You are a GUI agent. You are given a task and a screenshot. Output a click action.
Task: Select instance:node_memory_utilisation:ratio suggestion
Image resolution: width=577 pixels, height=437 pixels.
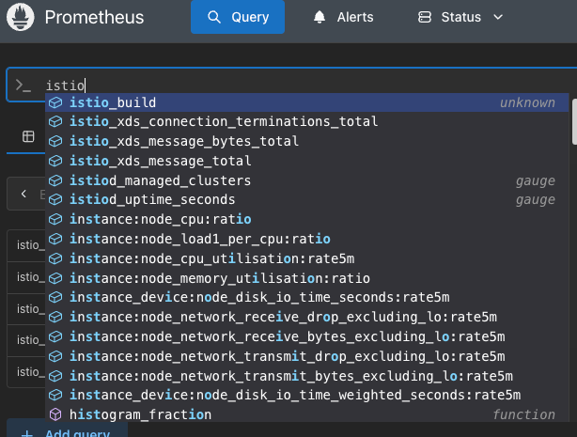point(307,278)
